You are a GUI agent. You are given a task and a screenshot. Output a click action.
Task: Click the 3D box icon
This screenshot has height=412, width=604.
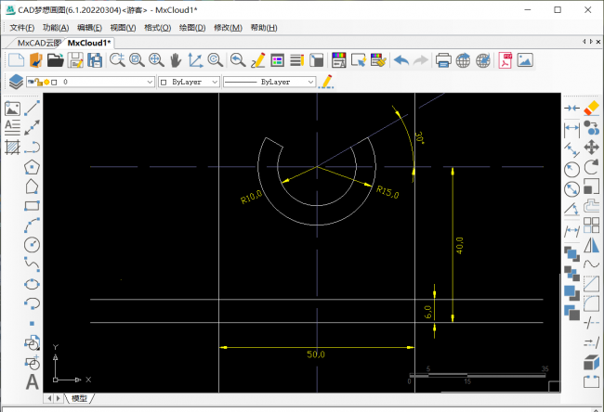click(x=591, y=363)
